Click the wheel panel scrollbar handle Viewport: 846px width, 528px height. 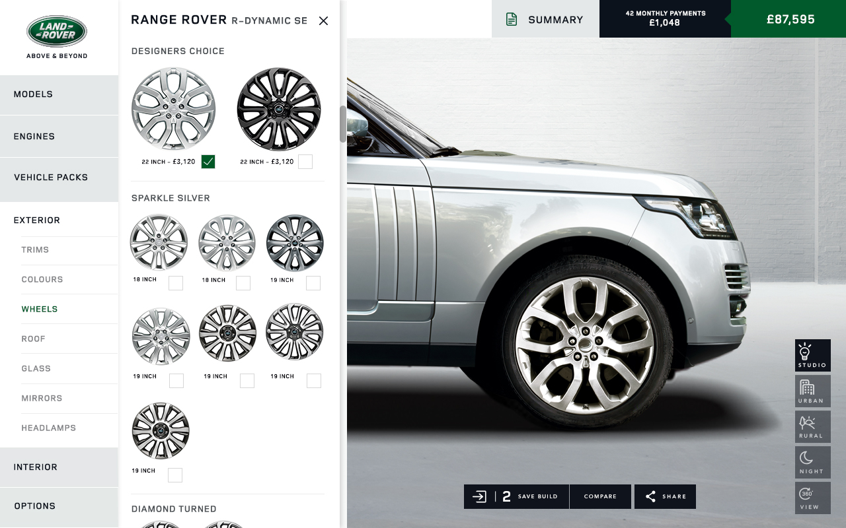pyautogui.click(x=343, y=124)
